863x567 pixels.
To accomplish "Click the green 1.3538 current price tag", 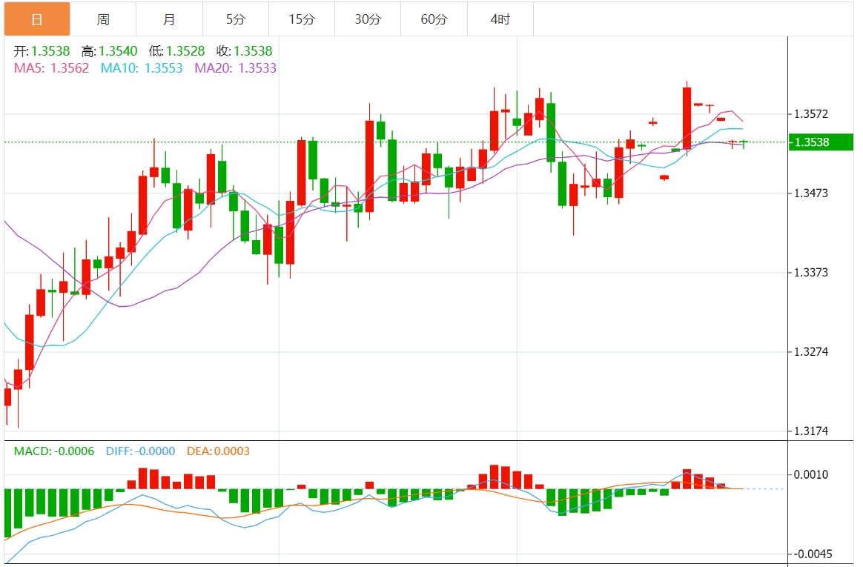I will (x=821, y=142).
